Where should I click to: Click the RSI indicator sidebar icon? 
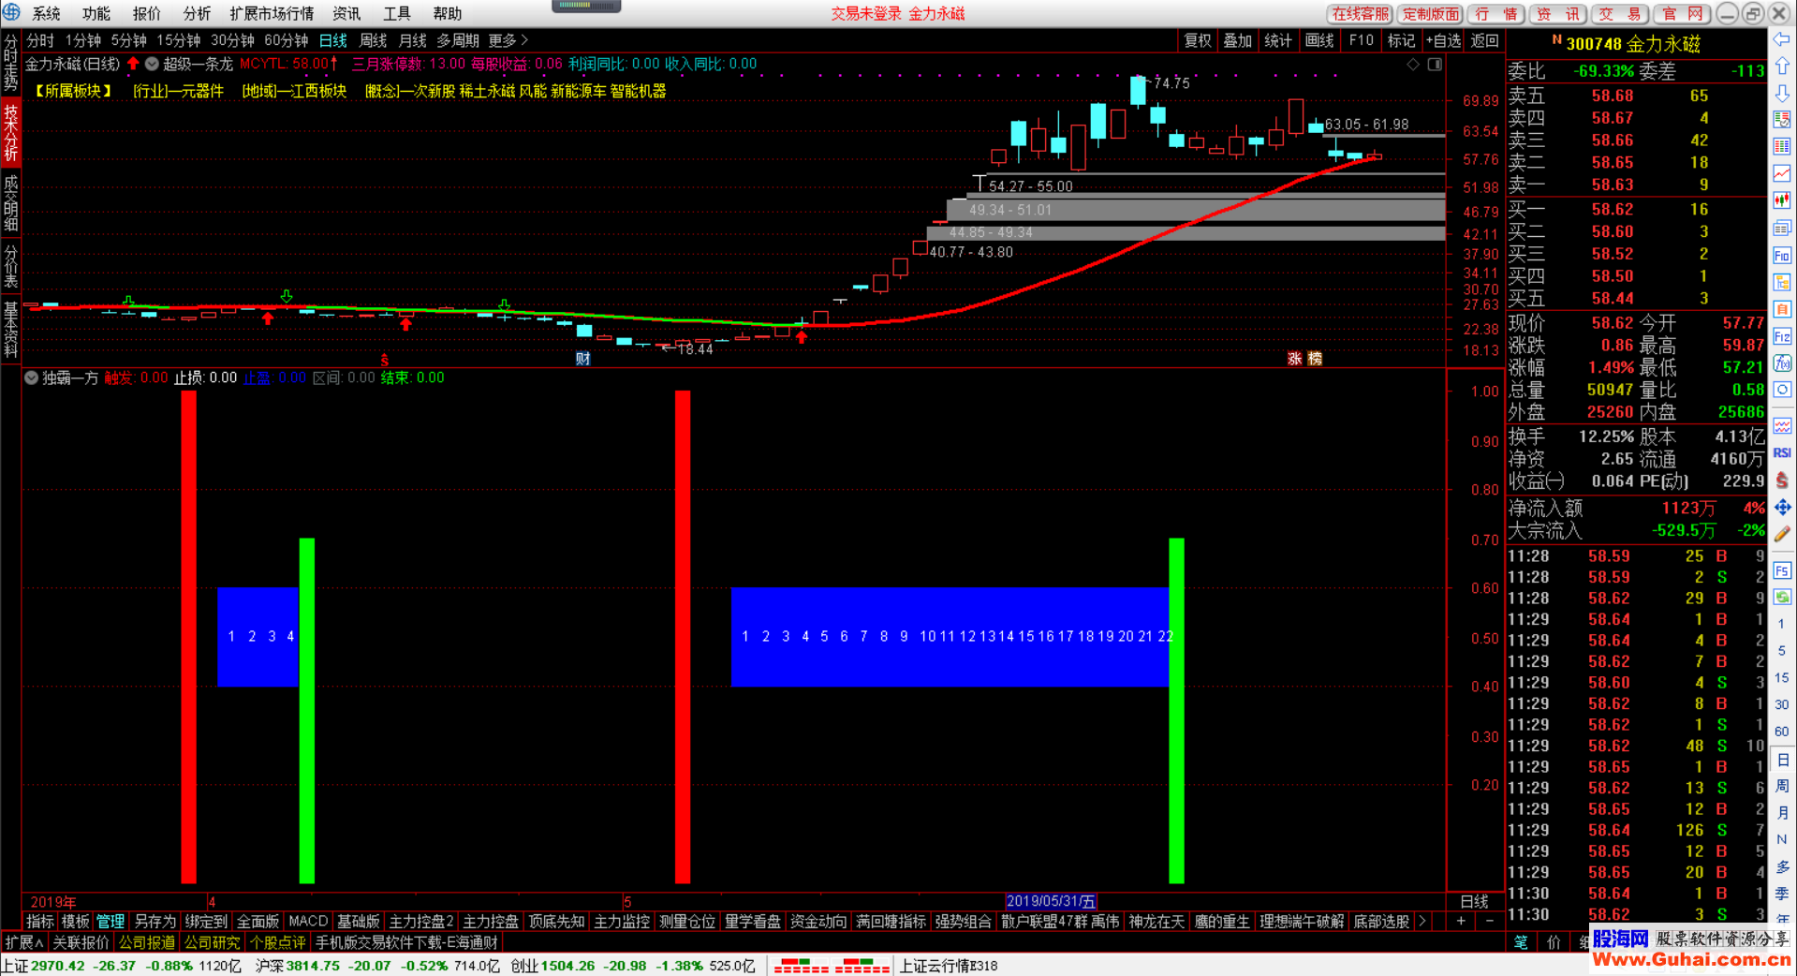[x=1781, y=452]
